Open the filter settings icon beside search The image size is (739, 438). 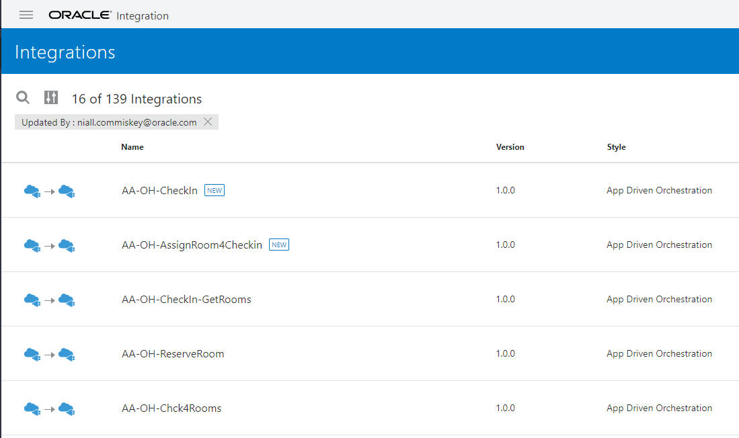(50, 97)
